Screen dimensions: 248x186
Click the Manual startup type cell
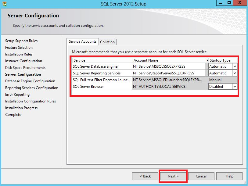pos(223,80)
